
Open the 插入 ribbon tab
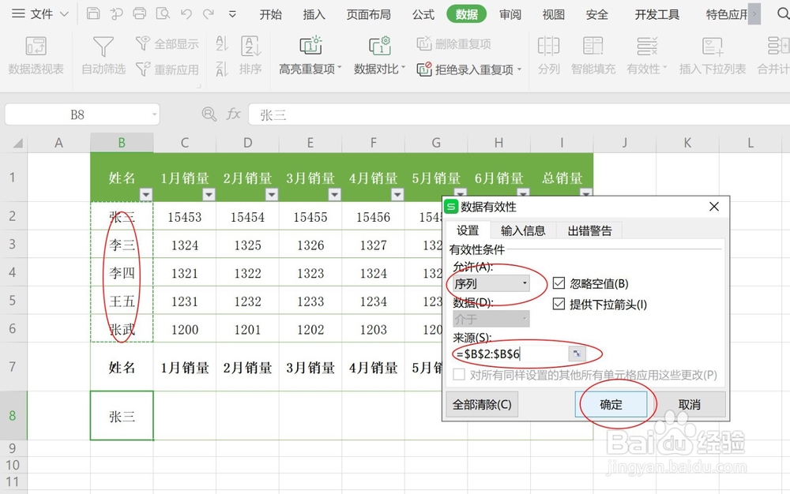(314, 13)
